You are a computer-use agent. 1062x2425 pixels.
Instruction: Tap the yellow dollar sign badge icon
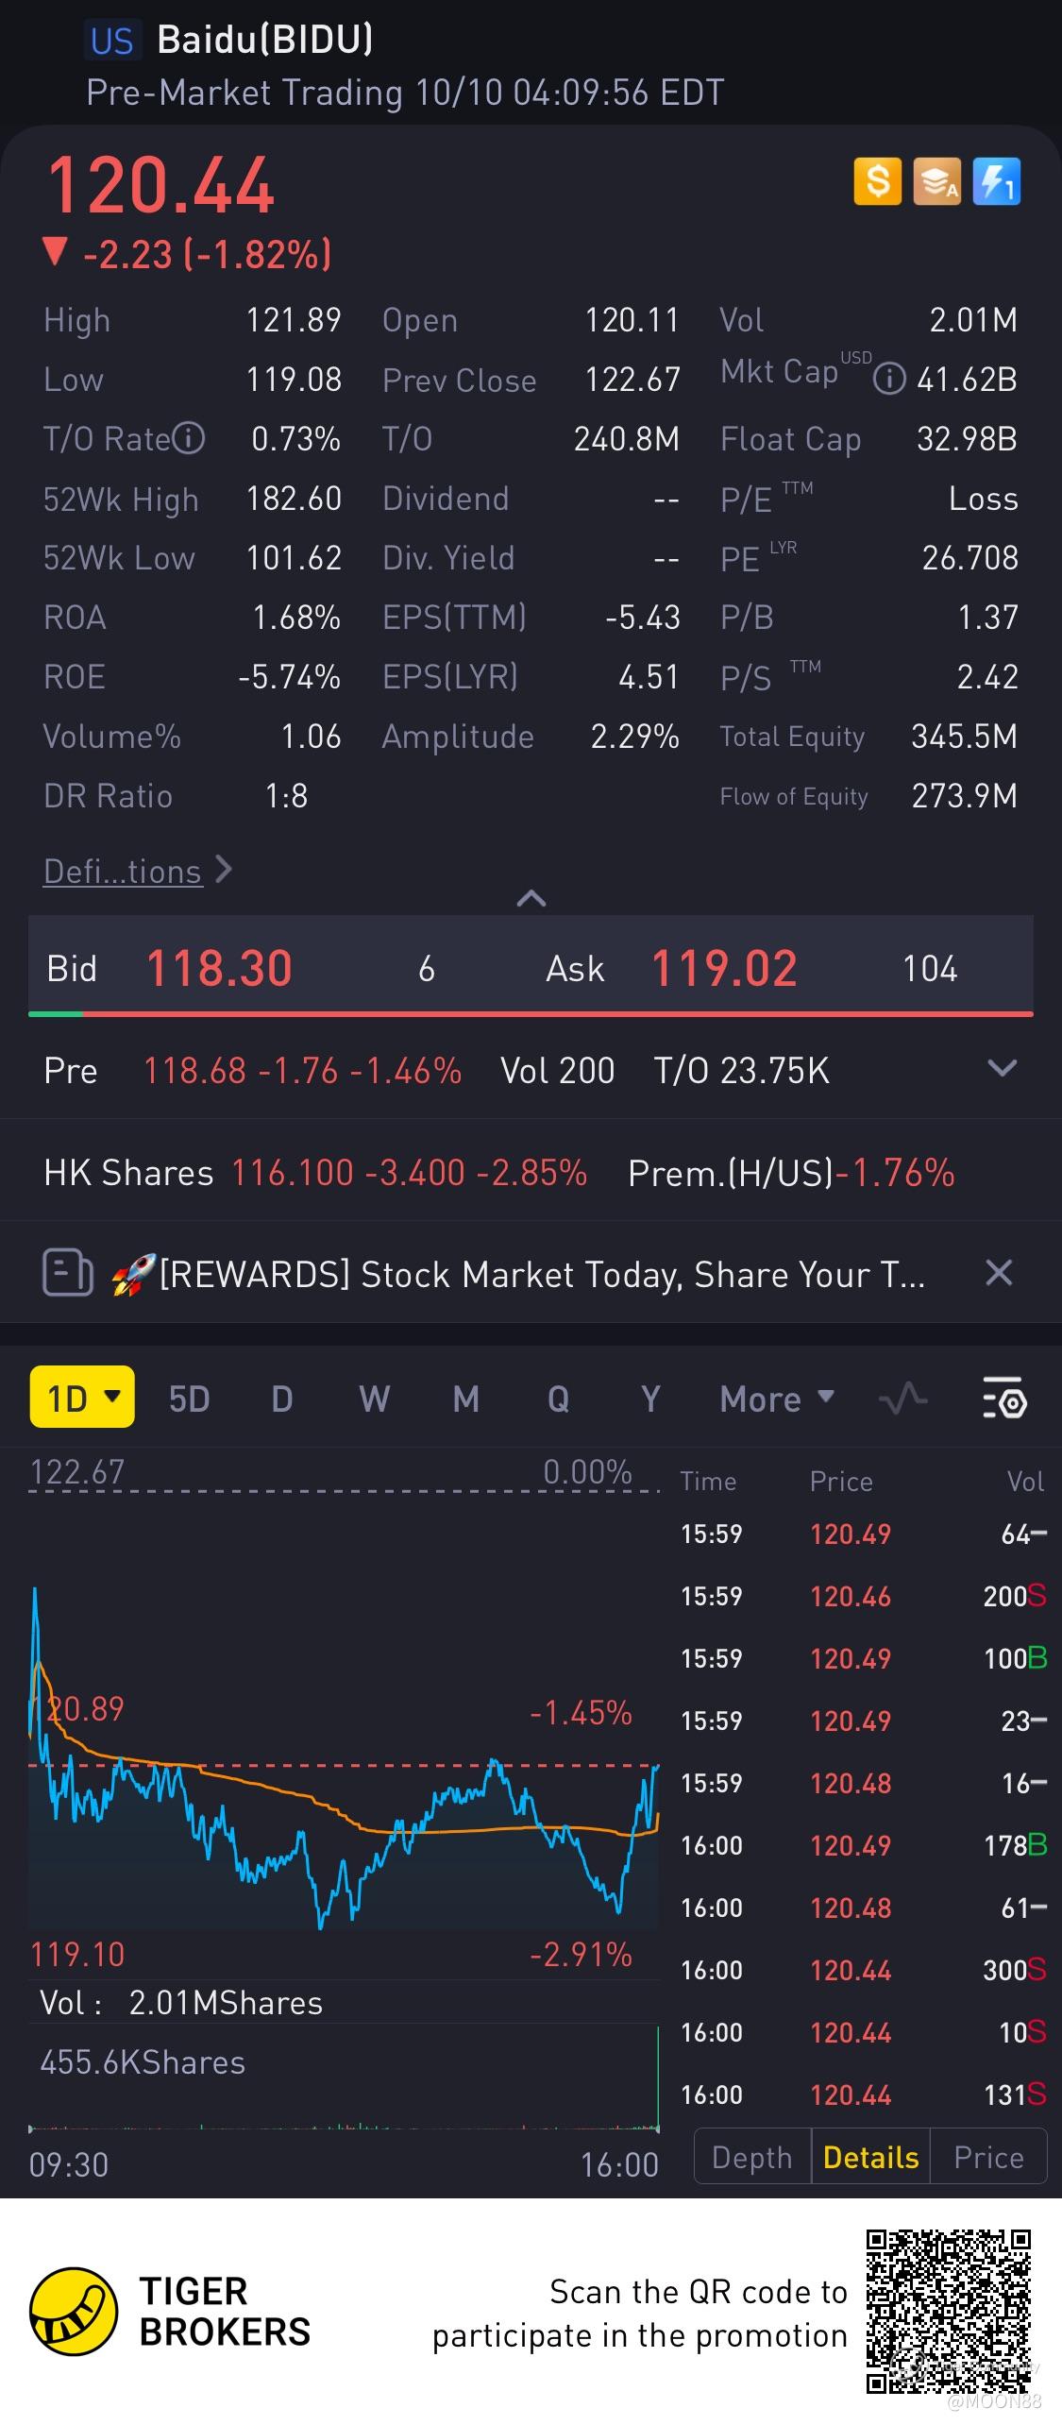tap(877, 181)
